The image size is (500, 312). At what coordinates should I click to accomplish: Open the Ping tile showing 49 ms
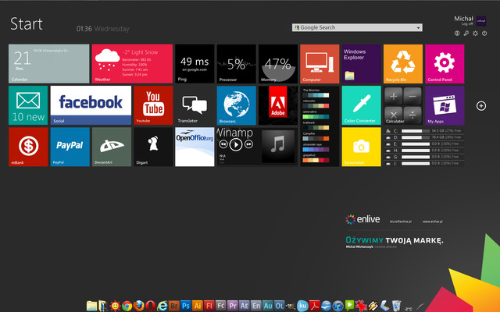point(195,64)
